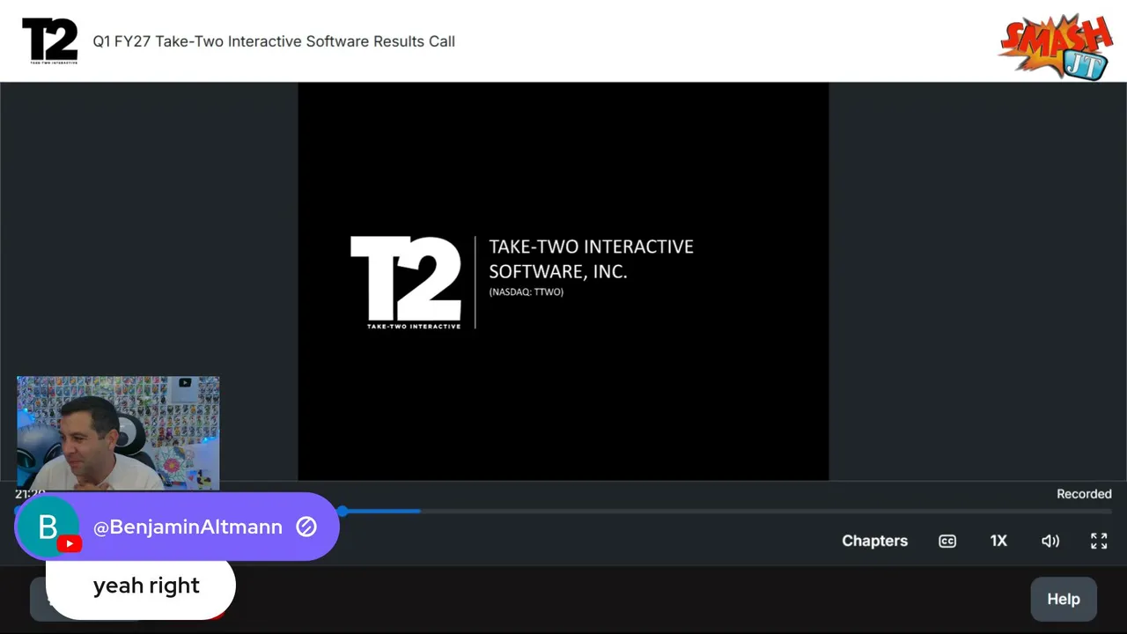Click the blue seek handle on the progress bar
This screenshot has height=634, width=1127.
[343, 511]
